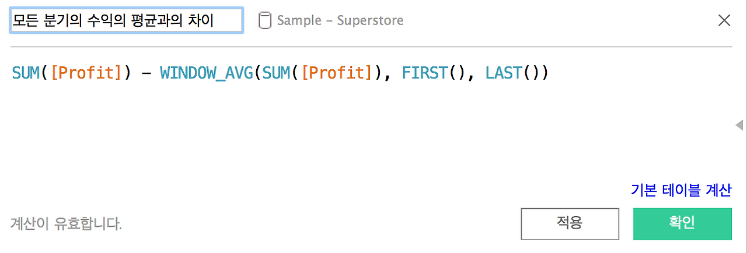Confirm with the green 확인 button
The width and height of the screenshot is (747, 253).
coord(682,224)
